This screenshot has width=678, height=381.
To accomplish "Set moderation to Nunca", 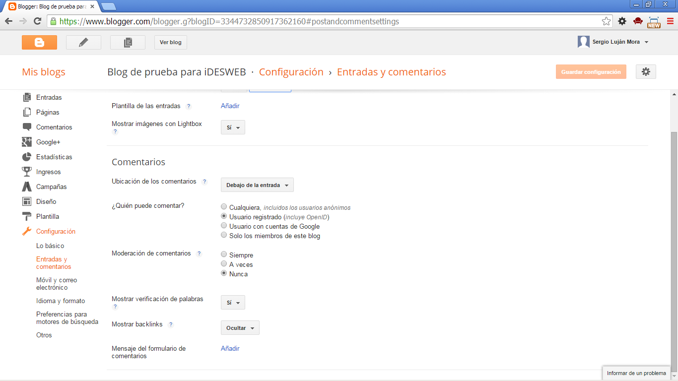I will click(x=224, y=273).
